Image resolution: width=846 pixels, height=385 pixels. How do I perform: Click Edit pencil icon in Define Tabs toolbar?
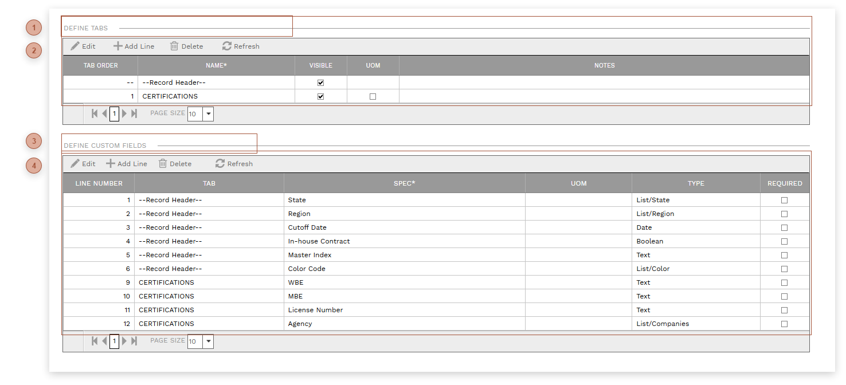click(x=75, y=46)
